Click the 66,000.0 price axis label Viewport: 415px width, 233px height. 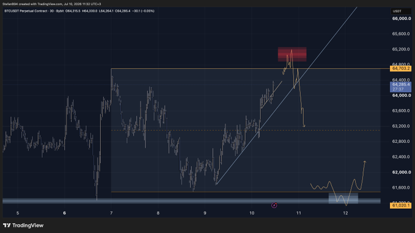pyautogui.click(x=402, y=18)
